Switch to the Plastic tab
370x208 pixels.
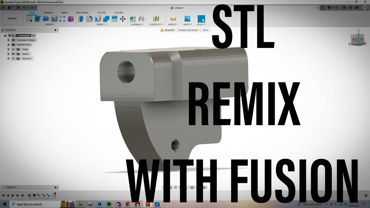pyautogui.click(x=102, y=13)
